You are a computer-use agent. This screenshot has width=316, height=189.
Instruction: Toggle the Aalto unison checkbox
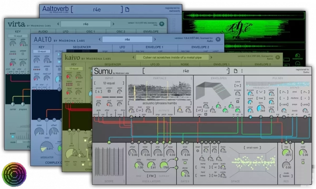coord(47,69)
